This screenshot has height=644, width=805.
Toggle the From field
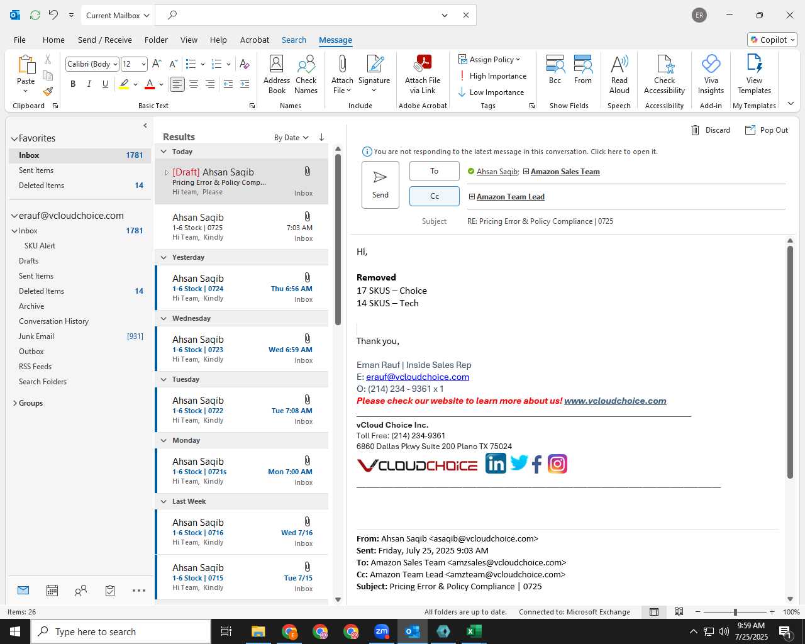click(583, 70)
